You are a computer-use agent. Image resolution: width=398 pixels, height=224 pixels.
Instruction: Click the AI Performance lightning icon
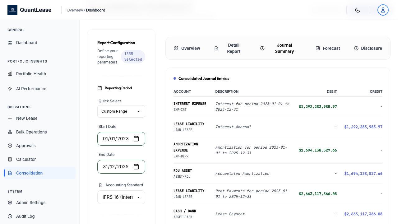click(10, 89)
